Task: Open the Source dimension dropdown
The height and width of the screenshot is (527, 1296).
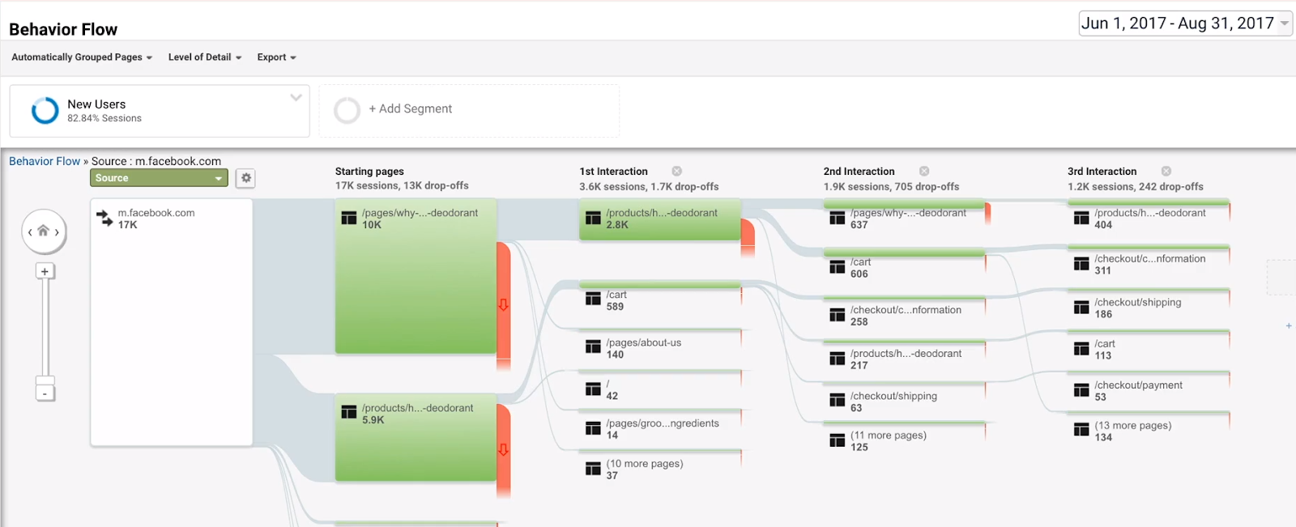Action: click(x=159, y=178)
